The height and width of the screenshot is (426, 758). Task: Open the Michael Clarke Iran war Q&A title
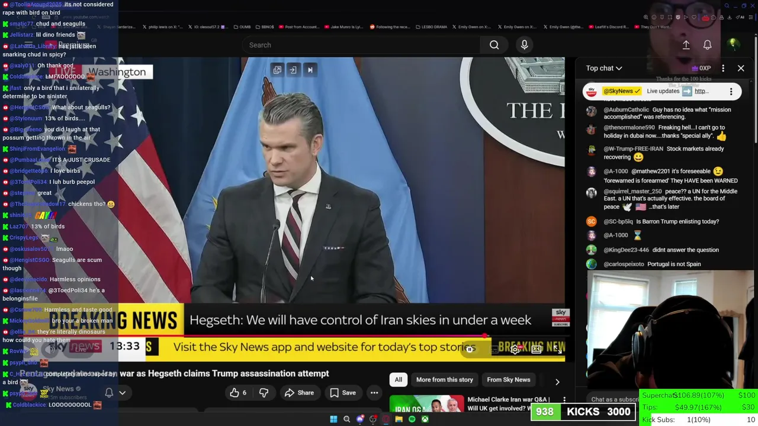508,404
